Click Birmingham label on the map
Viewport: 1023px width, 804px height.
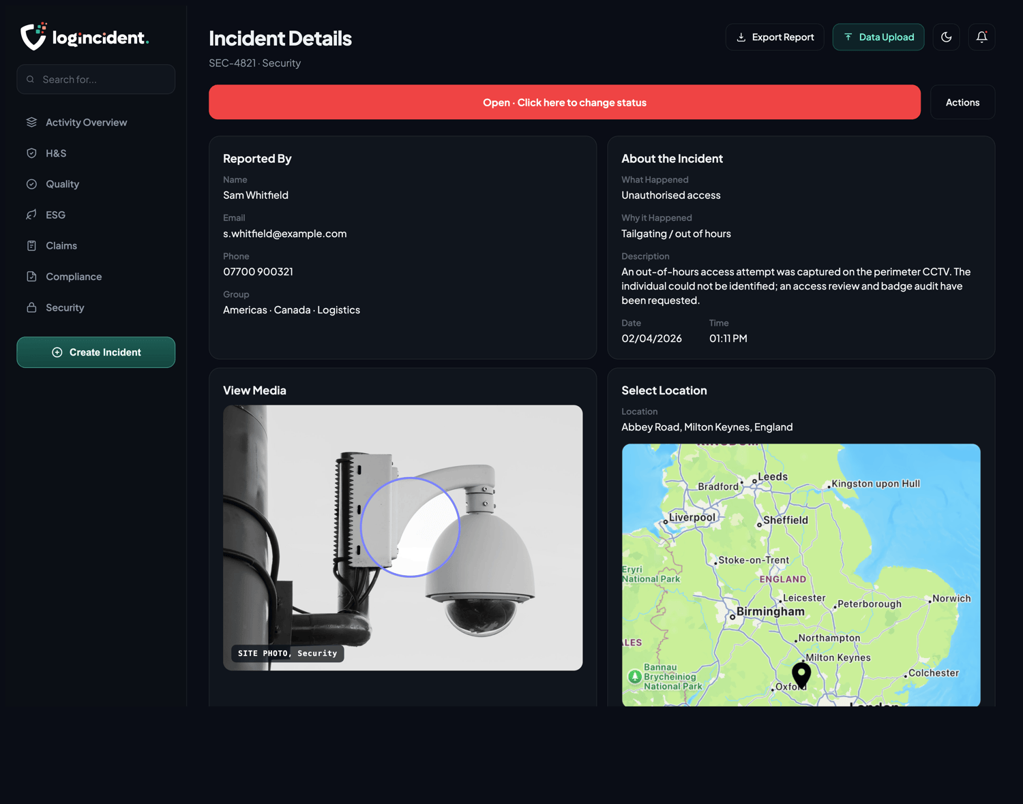tap(770, 612)
